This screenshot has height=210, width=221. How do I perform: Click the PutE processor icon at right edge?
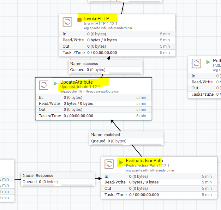(196, 64)
